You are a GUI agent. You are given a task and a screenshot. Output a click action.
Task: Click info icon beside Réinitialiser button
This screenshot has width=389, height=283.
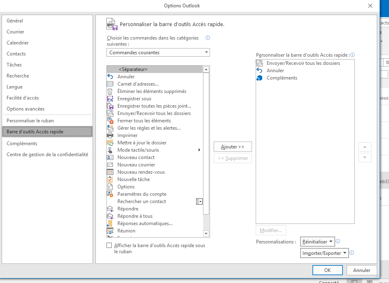(338, 241)
